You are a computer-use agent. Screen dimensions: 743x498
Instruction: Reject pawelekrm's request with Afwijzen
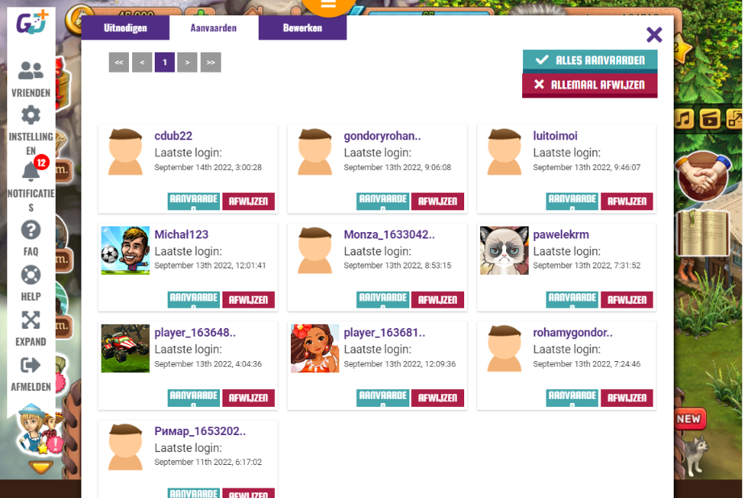point(627,300)
